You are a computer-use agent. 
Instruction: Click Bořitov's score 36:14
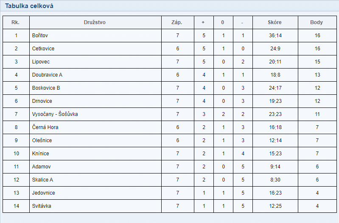pos(275,36)
